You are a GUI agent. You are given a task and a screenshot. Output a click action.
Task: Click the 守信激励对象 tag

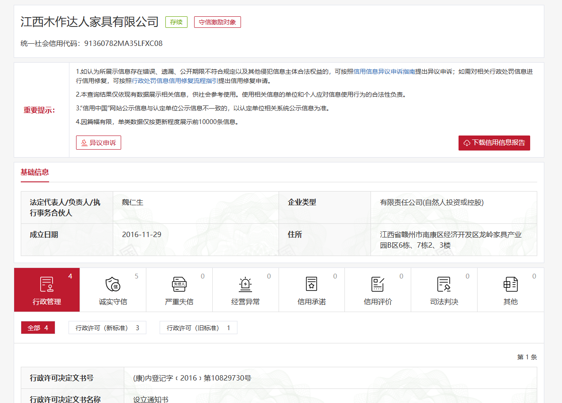click(x=217, y=22)
